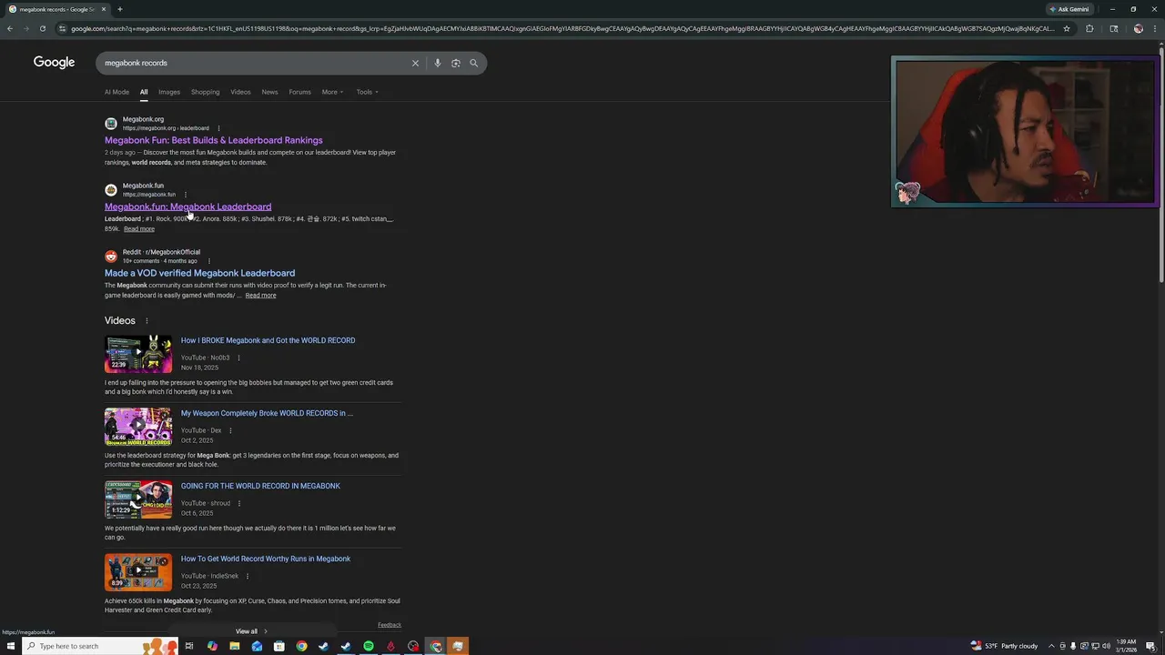The height and width of the screenshot is (655, 1165).
Task: Click the browser address bar URL
Action: (x=562, y=28)
